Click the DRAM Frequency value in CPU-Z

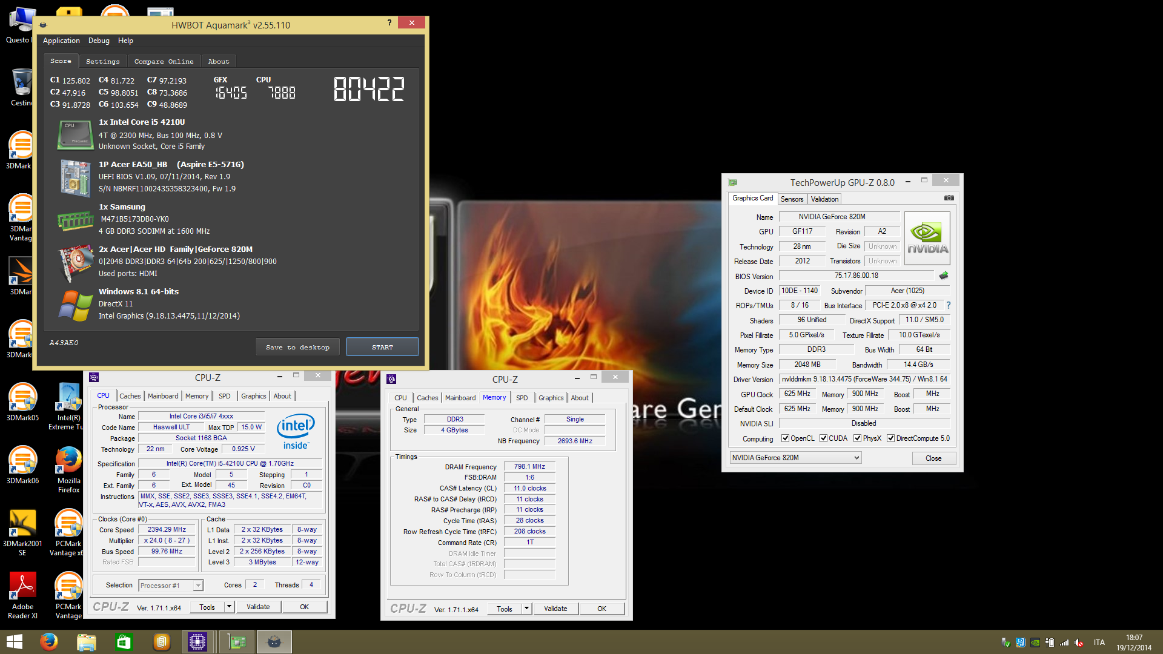click(x=529, y=467)
